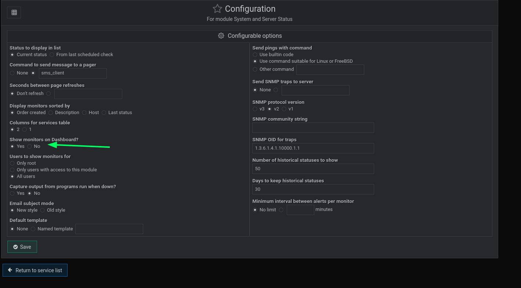Select 'Use builtin code' for pings
The width and height of the screenshot is (521, 288).
(x=255, y=55)
